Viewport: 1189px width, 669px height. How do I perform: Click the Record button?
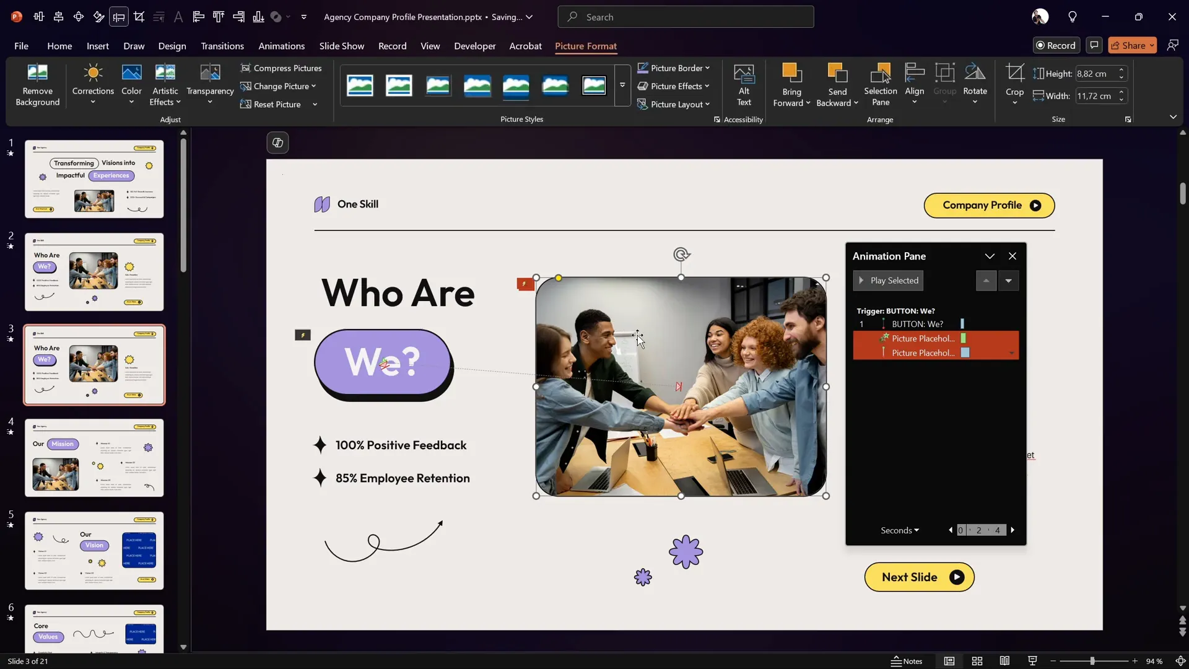(x=1056, y=45)
